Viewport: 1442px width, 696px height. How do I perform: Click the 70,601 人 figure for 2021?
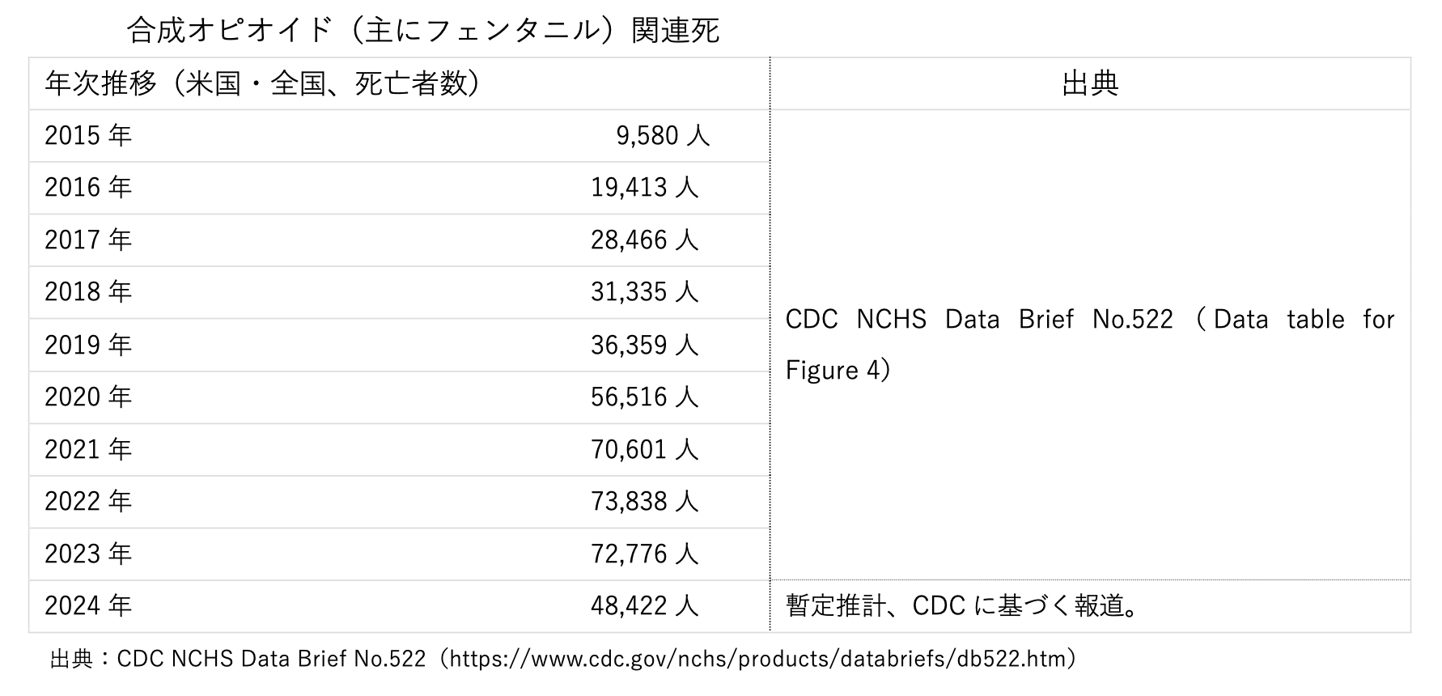pos(644,449)
